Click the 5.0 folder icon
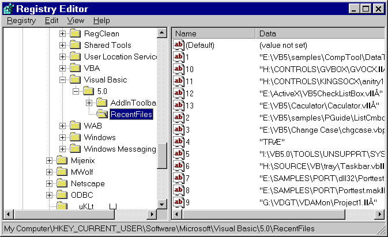Image resolution: width=388 pixels, height=237 pixels. coord(89,91)
